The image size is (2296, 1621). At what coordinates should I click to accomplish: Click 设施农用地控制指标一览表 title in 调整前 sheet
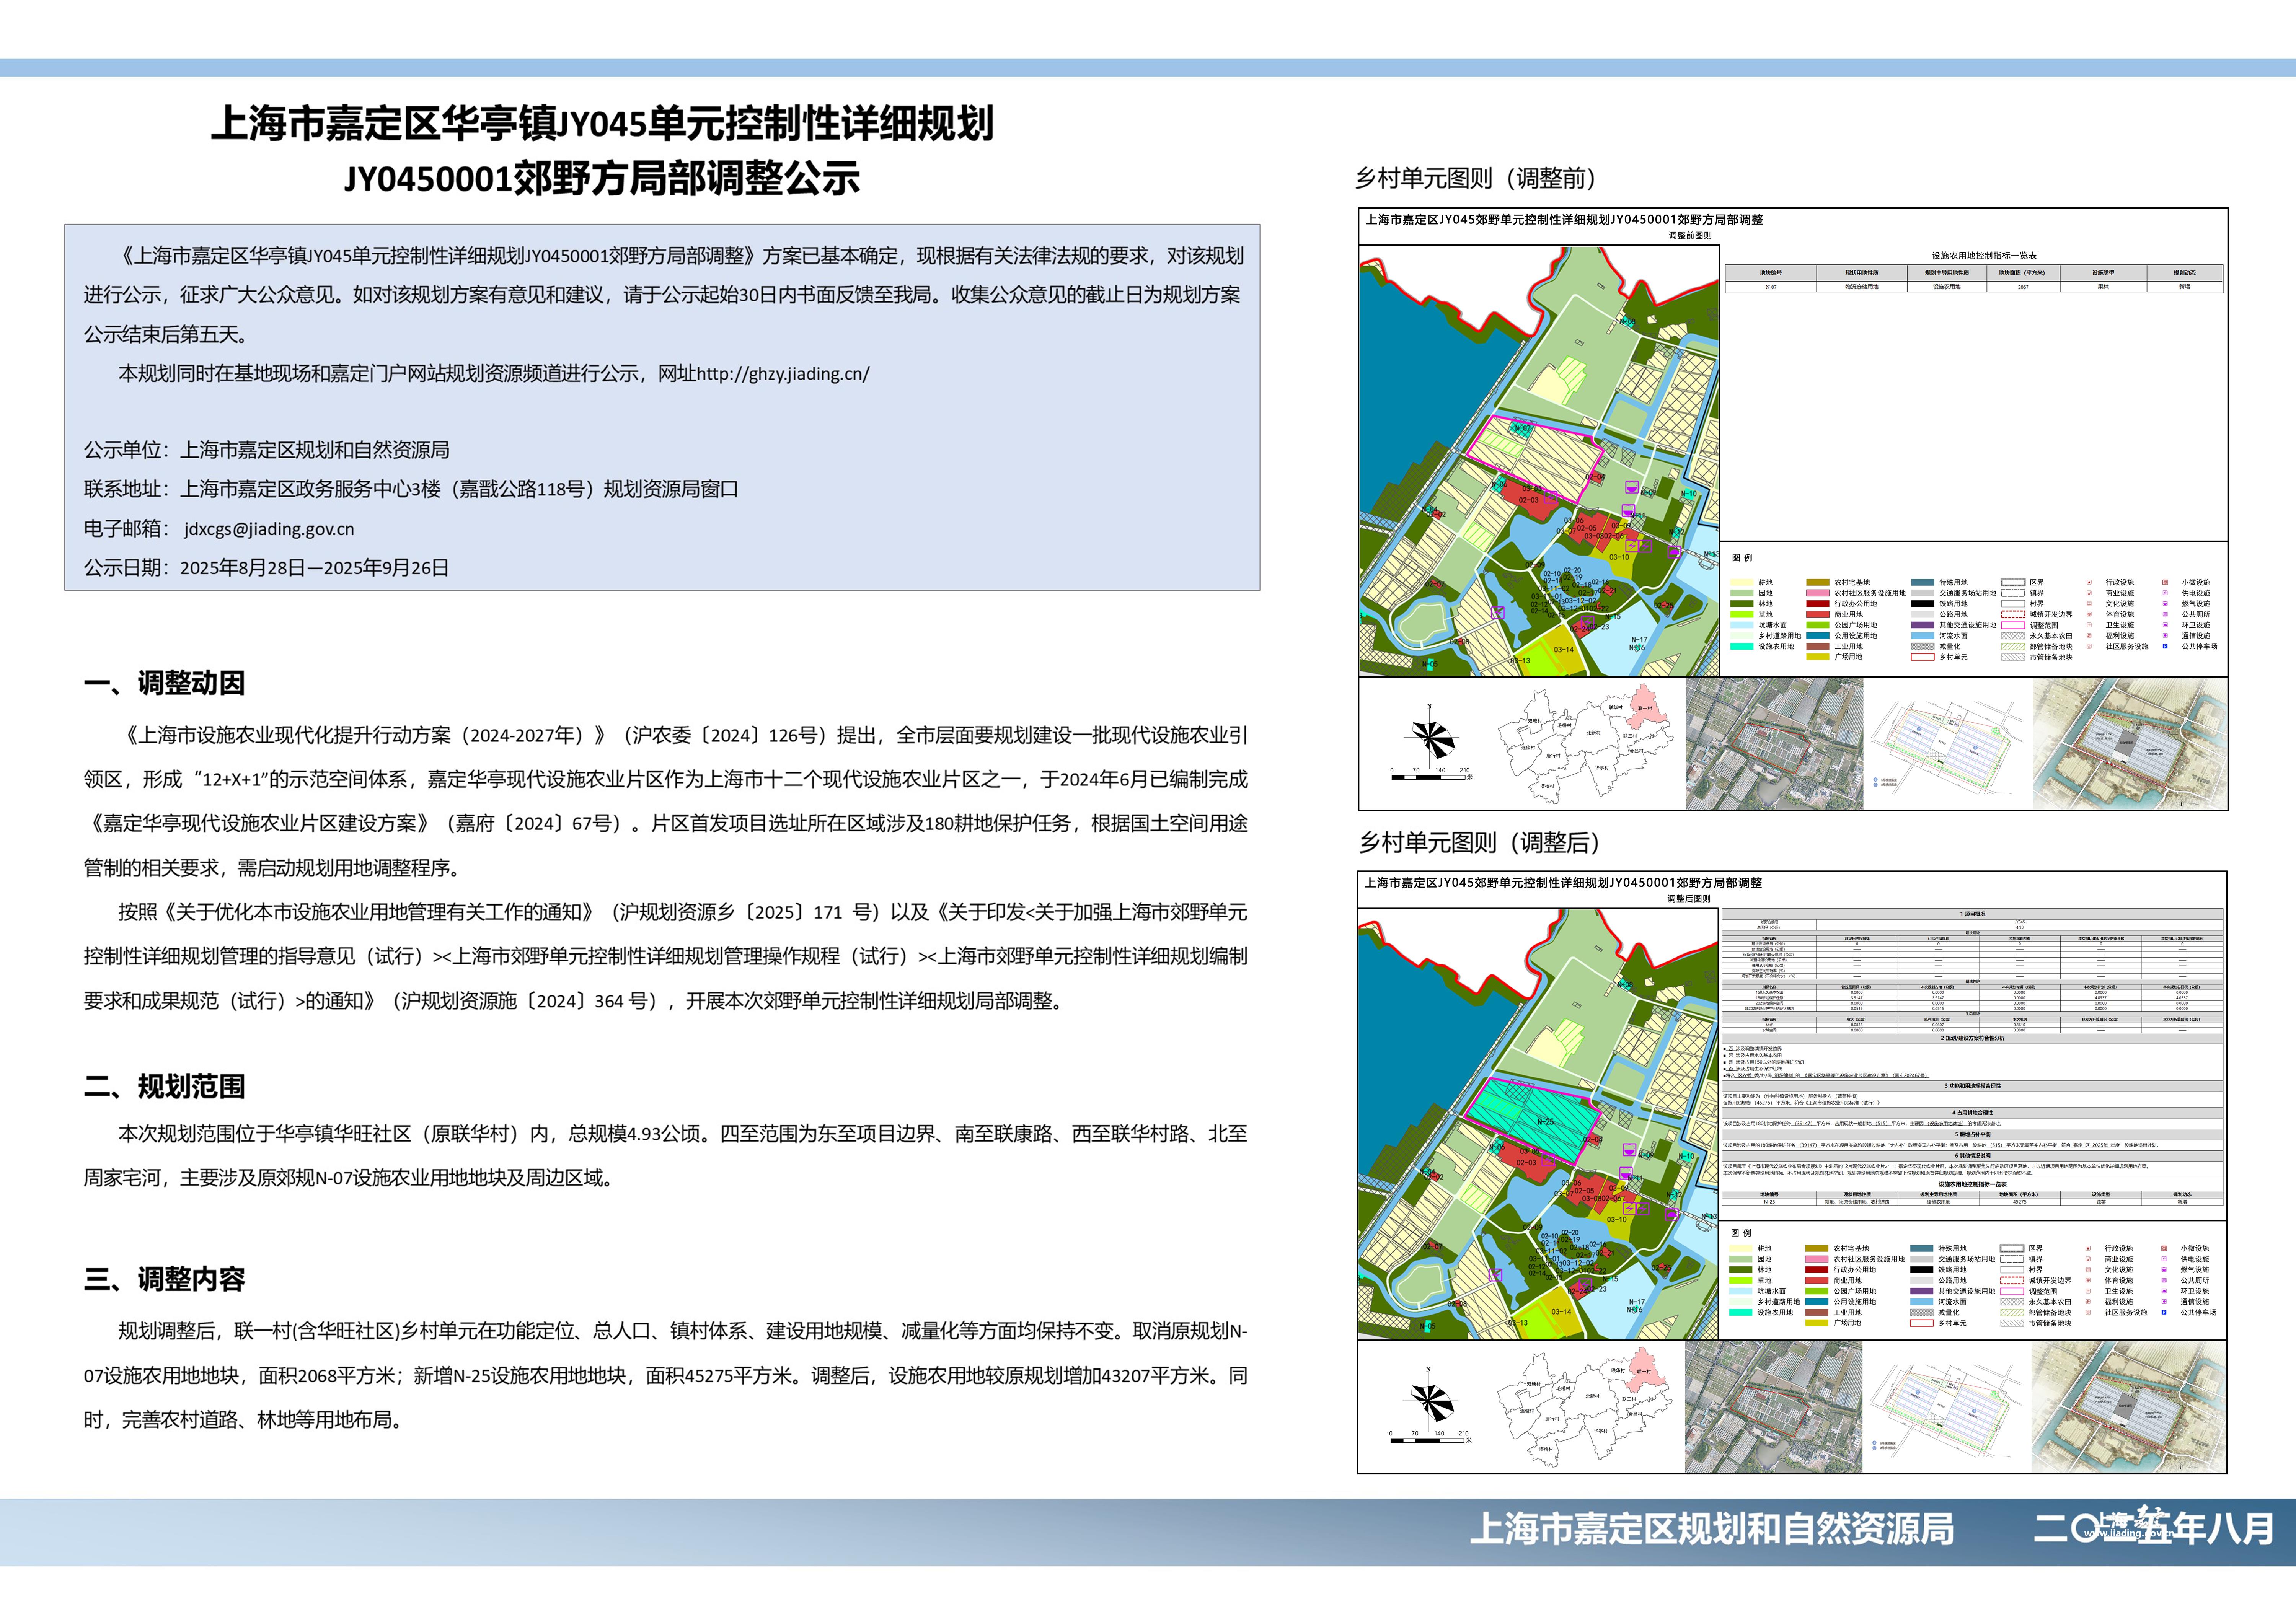coord(1984,256)
